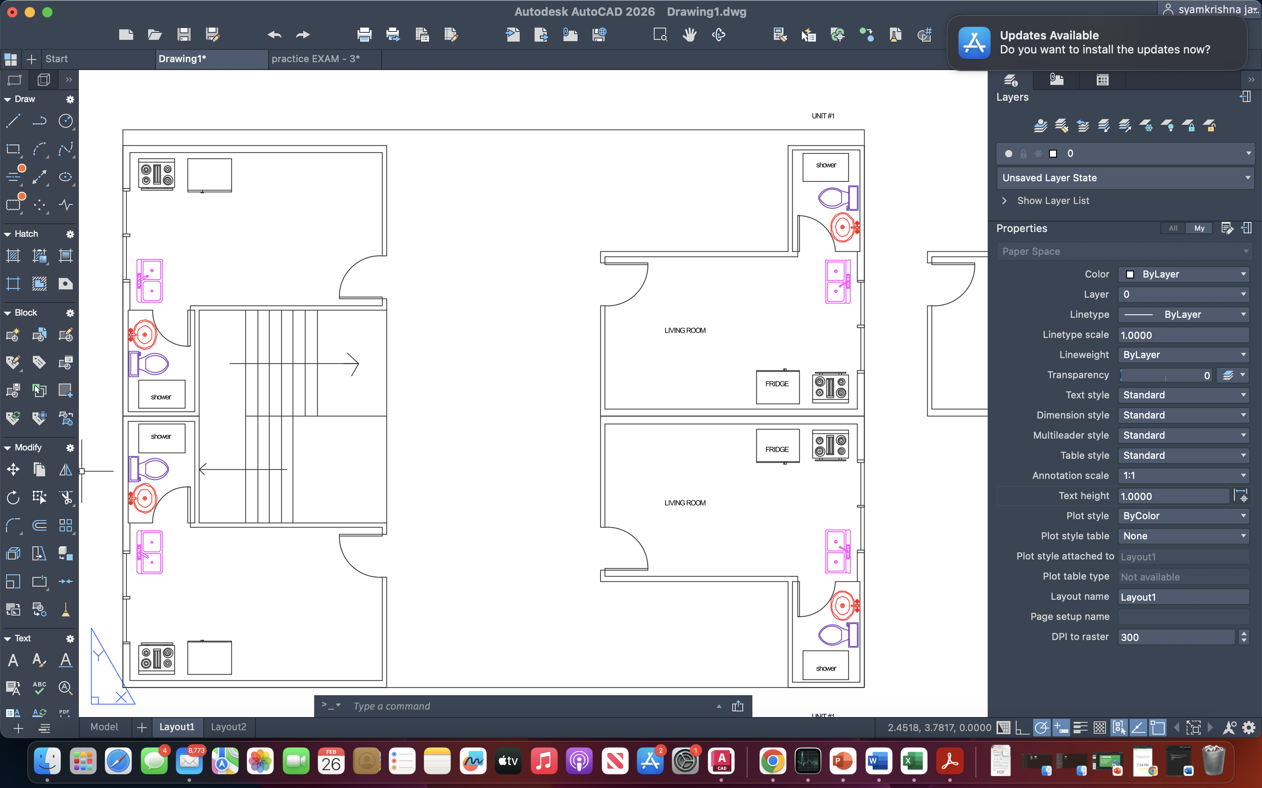Switch to the Layout2 tab
1262x788 pixels.
click(x=228, y=727)
